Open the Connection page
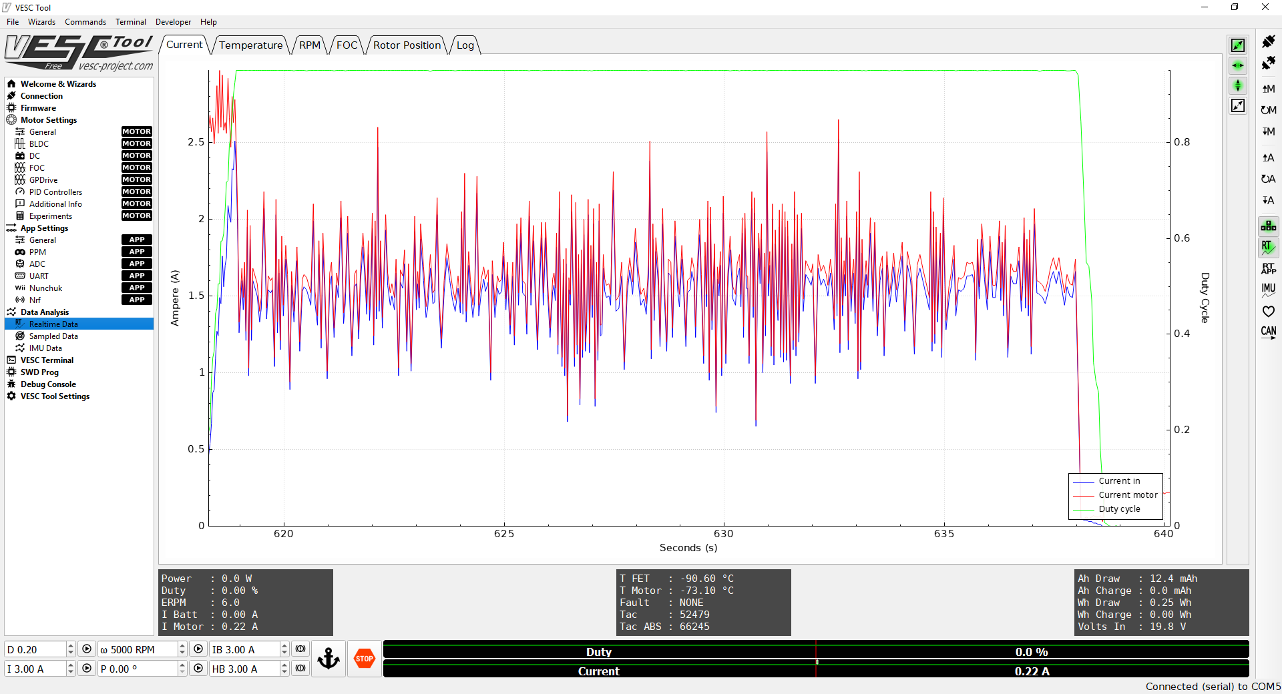This screenshot has width=1282, height=694. click(41, 96)
